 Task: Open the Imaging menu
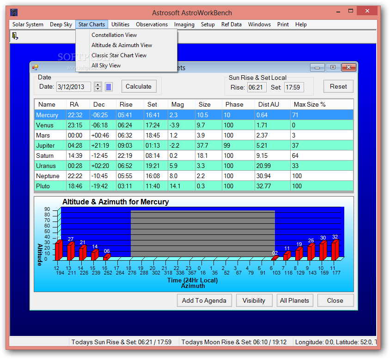click(x=184, y=24)
